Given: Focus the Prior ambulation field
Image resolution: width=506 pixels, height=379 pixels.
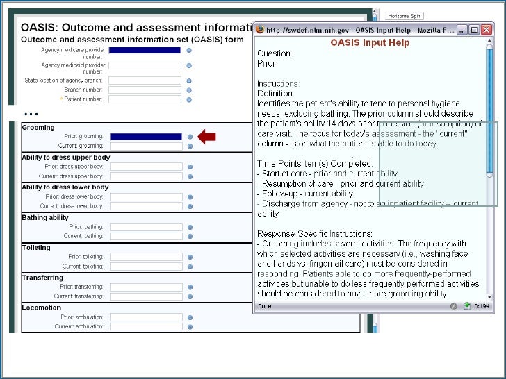Looking at the screenshot, I should (x=146, y=317).
